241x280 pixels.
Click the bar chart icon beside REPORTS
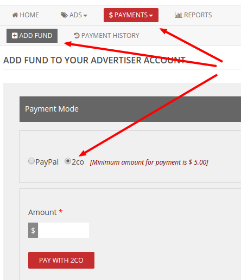click(x=178, y=15)
